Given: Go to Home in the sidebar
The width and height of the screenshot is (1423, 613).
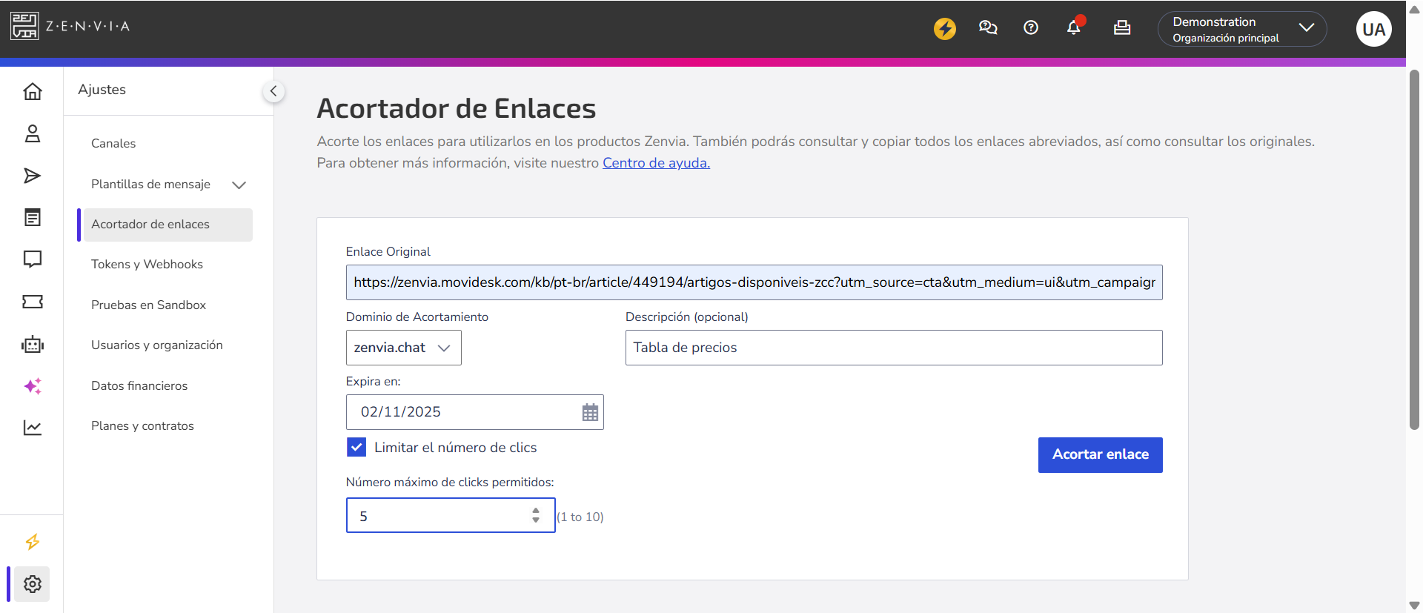Looking at the screenshot, I should 33,91.
